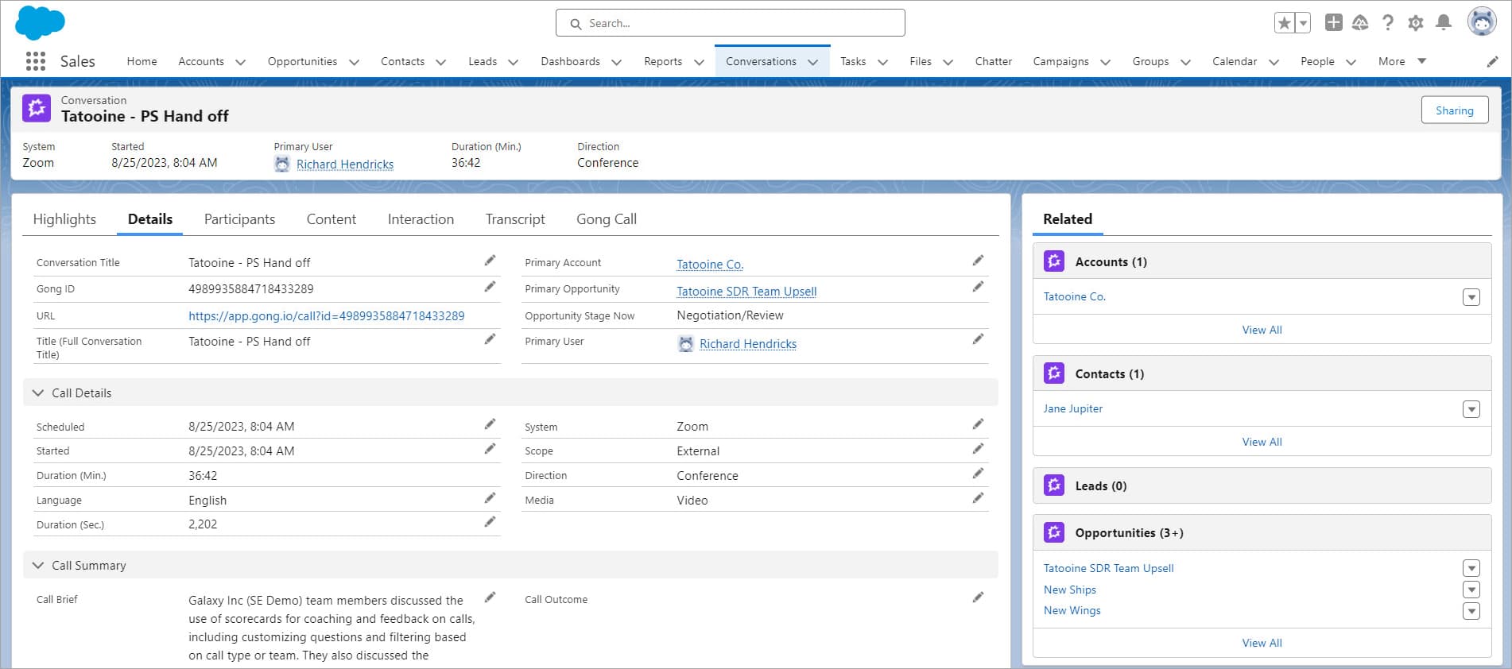Open actions menu for Tatooine Co. account

click(x=1471, y=297)
